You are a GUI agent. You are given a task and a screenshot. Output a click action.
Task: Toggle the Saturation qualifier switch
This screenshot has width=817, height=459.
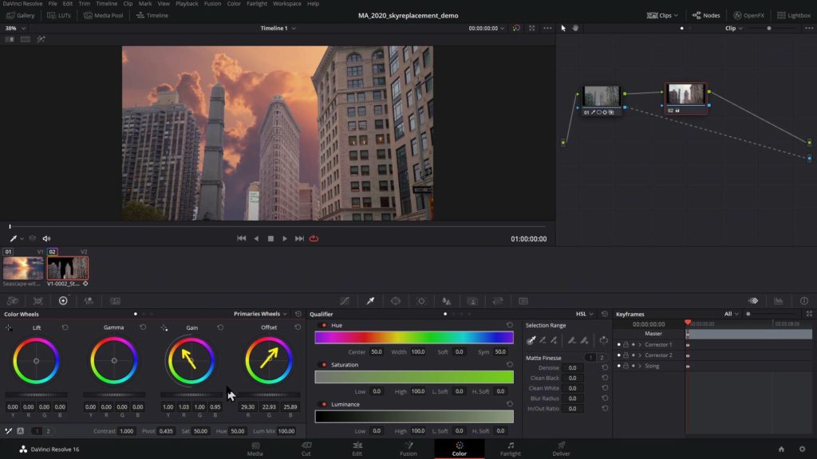(x=324, y=365)
